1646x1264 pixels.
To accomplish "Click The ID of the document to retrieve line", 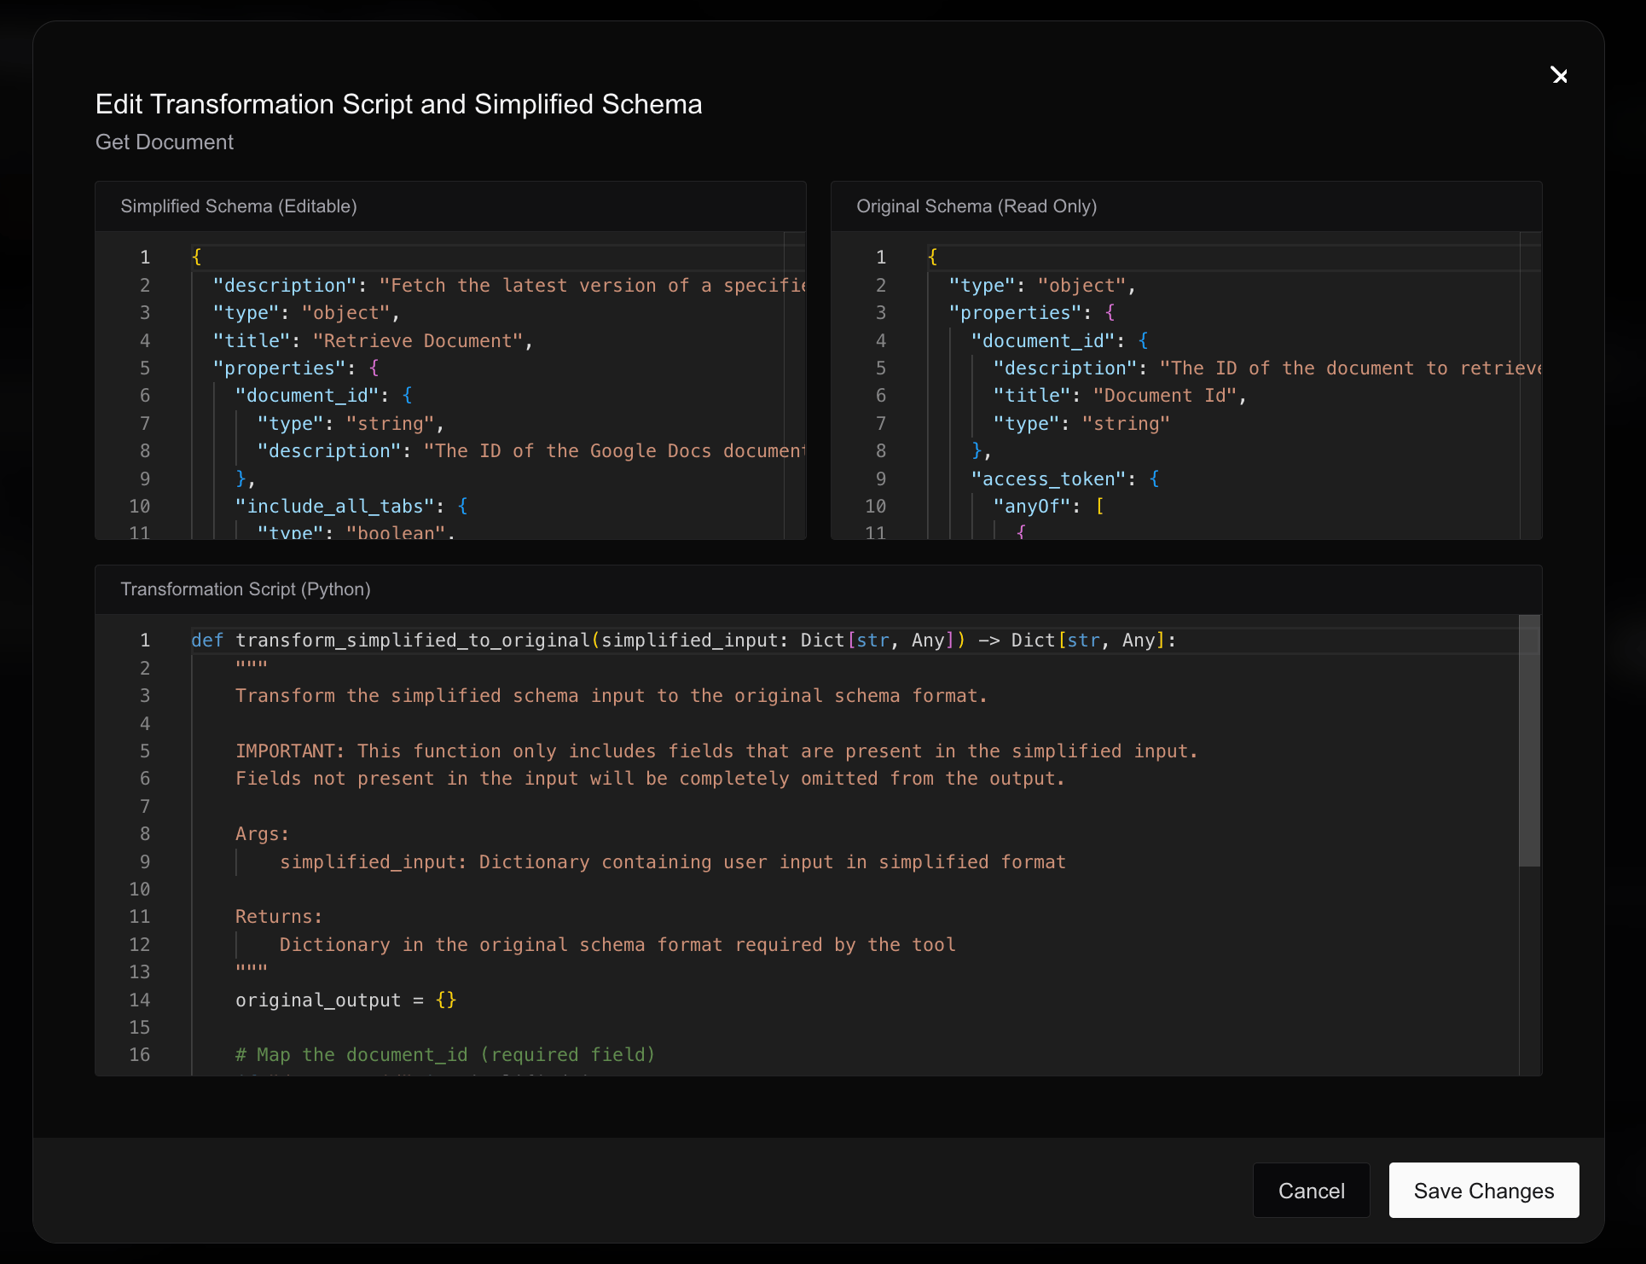I will [1267, 368].
